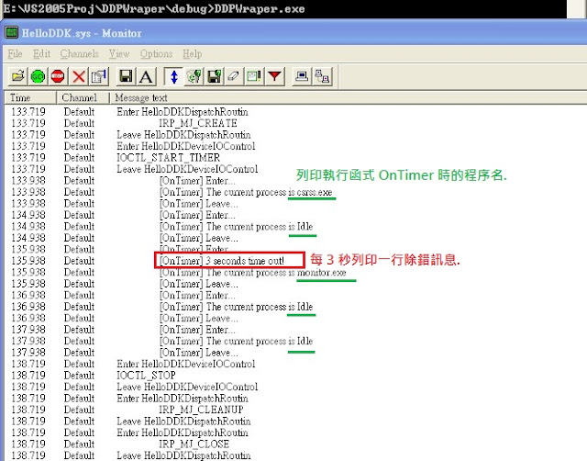Screen dimensions: 587x461
Task: Open the Edit menu
Action: pos(41,54)
